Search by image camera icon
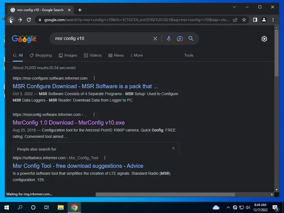Viewport: 284px width, 213px height. pos(180,38)
